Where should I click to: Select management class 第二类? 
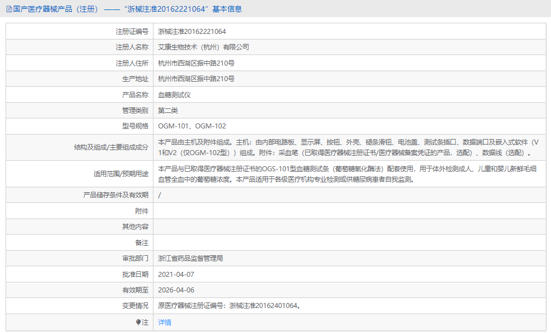point(168,111)
